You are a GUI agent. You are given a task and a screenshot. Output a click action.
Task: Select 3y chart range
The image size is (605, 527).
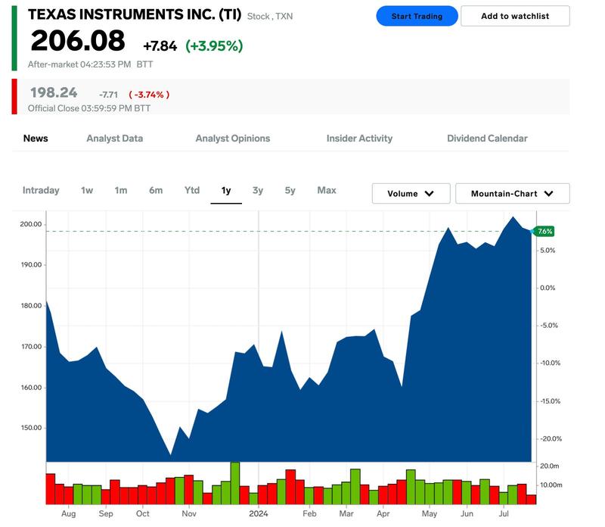pyautogui.click(x=258, y=190)
